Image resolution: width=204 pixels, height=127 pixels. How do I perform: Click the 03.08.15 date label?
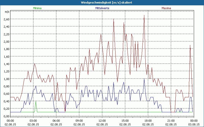pyautogui.click(x=194, y=124)
